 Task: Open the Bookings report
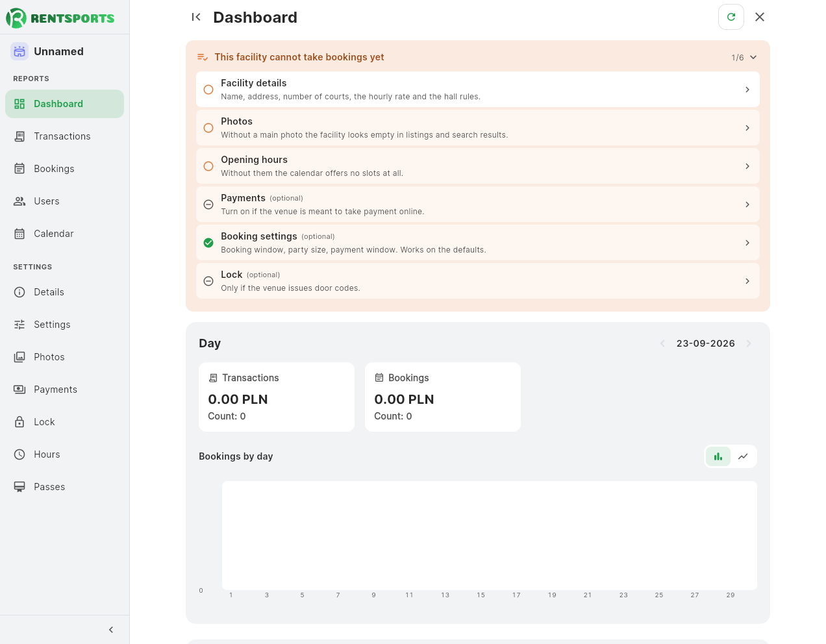pyautogui.click(x=64, y=169)
